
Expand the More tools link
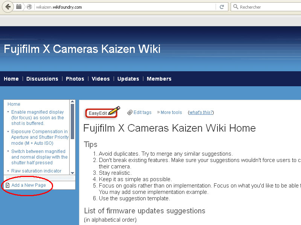(x=171, y=112)
